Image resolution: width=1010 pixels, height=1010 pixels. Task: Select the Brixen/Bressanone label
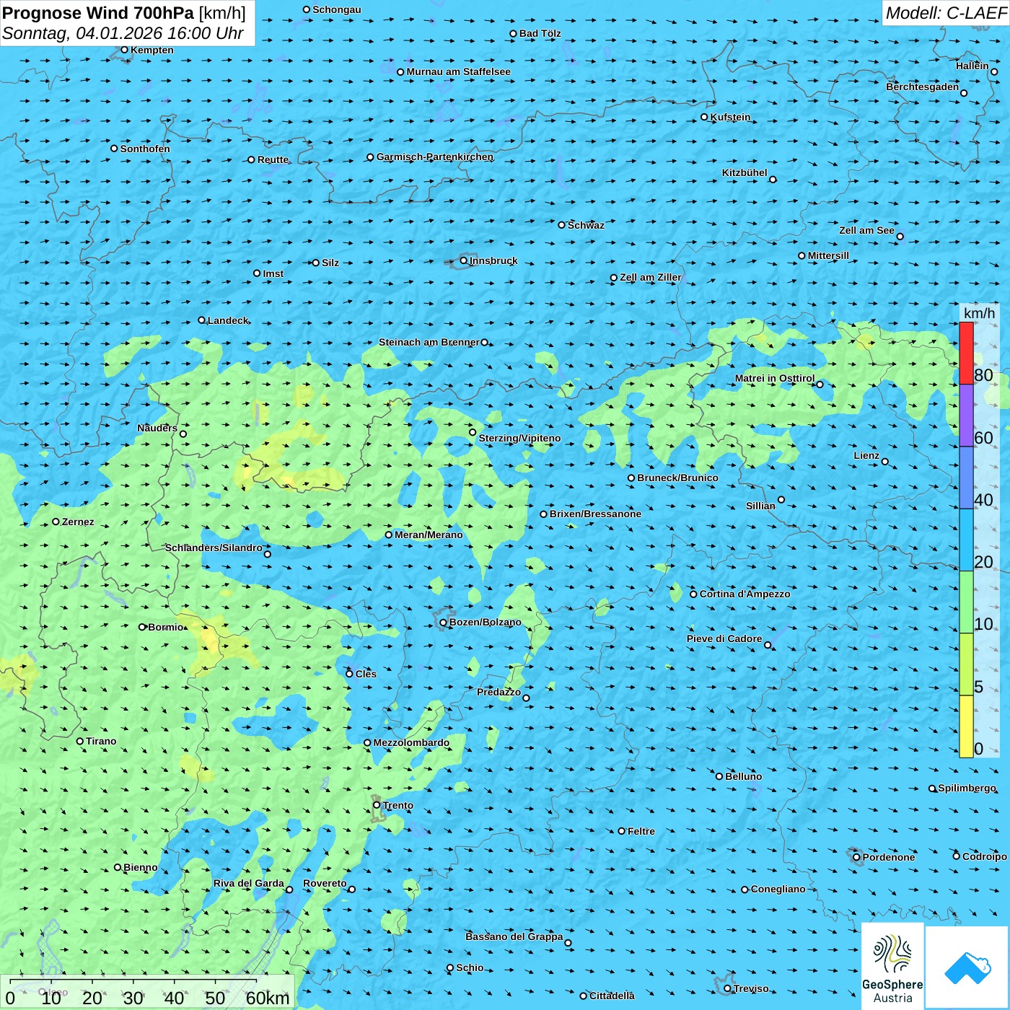pyautogui.click(x=595, y=514)
